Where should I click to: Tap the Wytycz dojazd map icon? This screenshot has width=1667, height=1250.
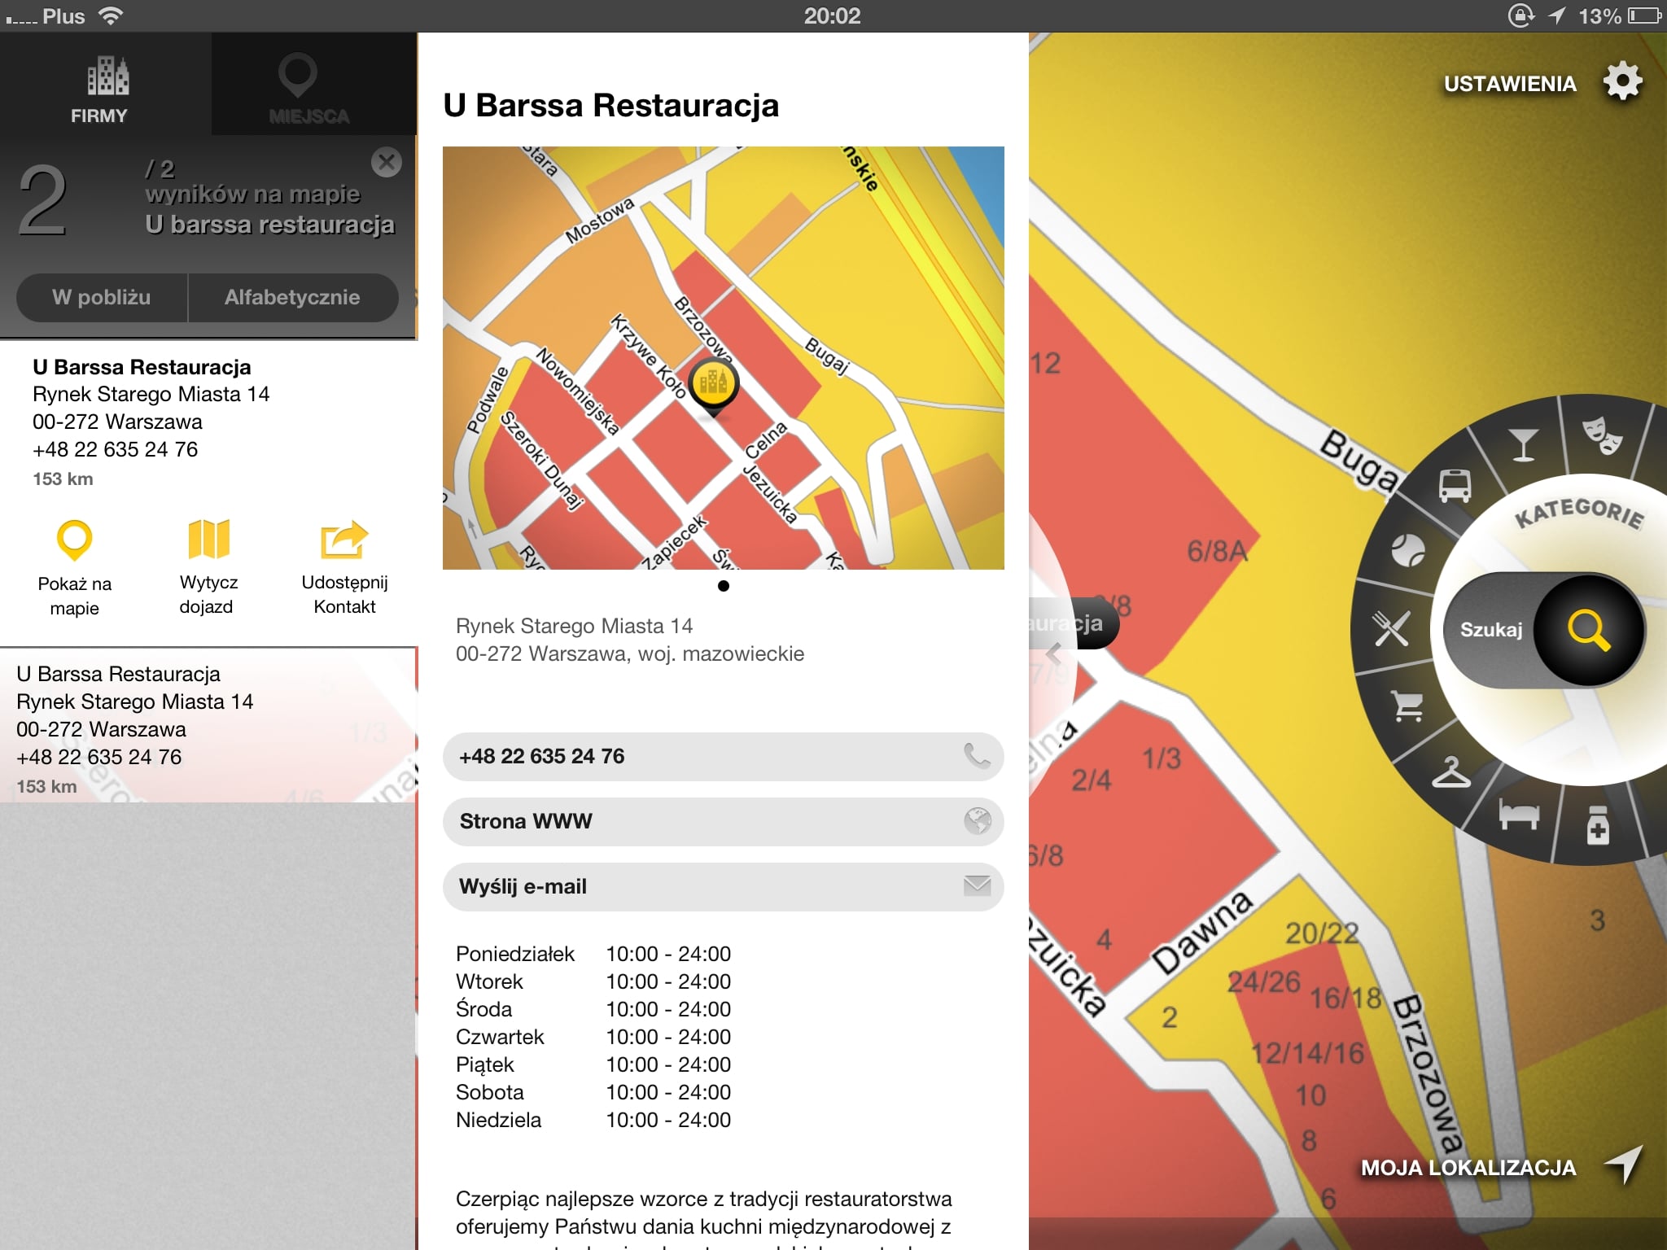click(208, 539)
